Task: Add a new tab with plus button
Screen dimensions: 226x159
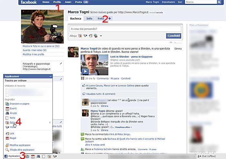Action: [110, 18]
